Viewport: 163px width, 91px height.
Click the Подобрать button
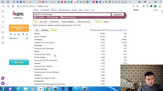coord(118,14)
